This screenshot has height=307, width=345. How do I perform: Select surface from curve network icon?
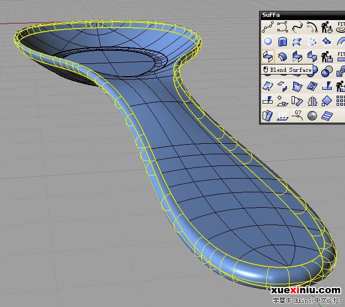click(327, 42)
